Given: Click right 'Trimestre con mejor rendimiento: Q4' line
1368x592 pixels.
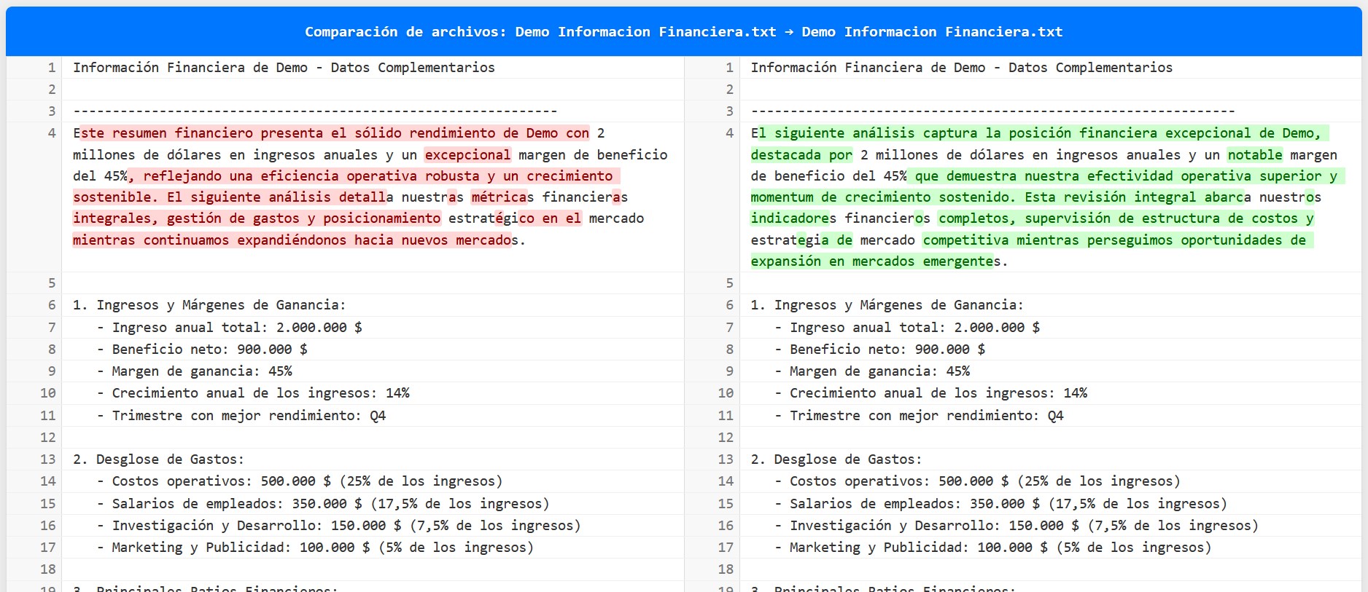Looking at the screenshot, I should (x=920, y=415).
